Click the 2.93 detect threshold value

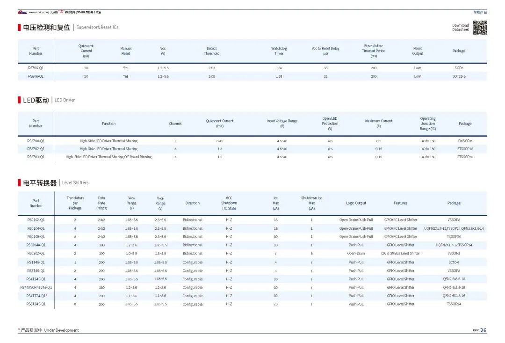212,68
